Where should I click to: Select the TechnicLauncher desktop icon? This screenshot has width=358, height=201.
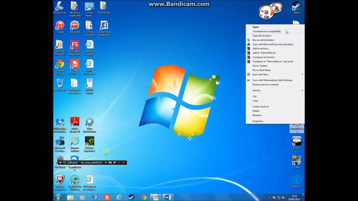pos(296,181)
